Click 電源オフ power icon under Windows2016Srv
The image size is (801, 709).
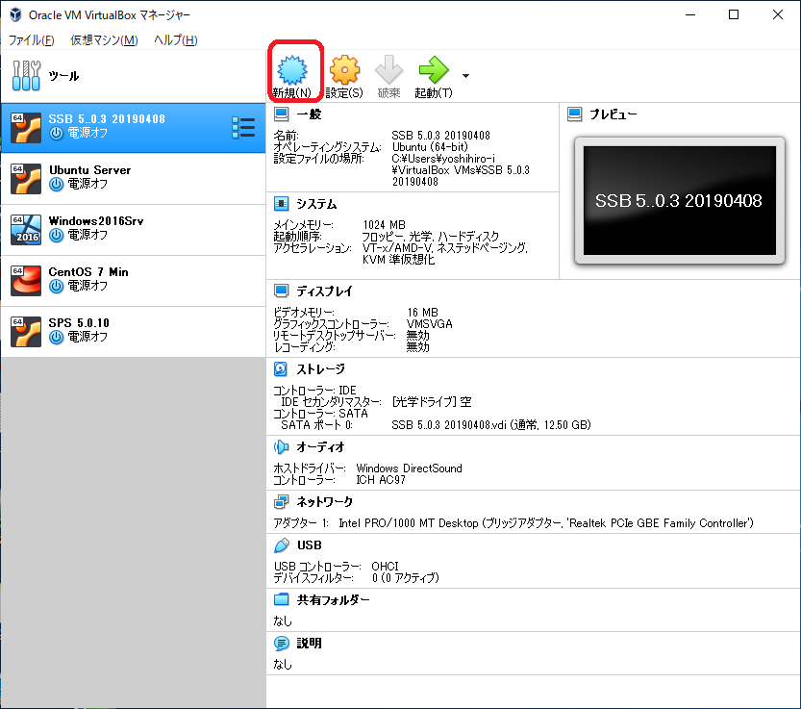tap(56, 235)
